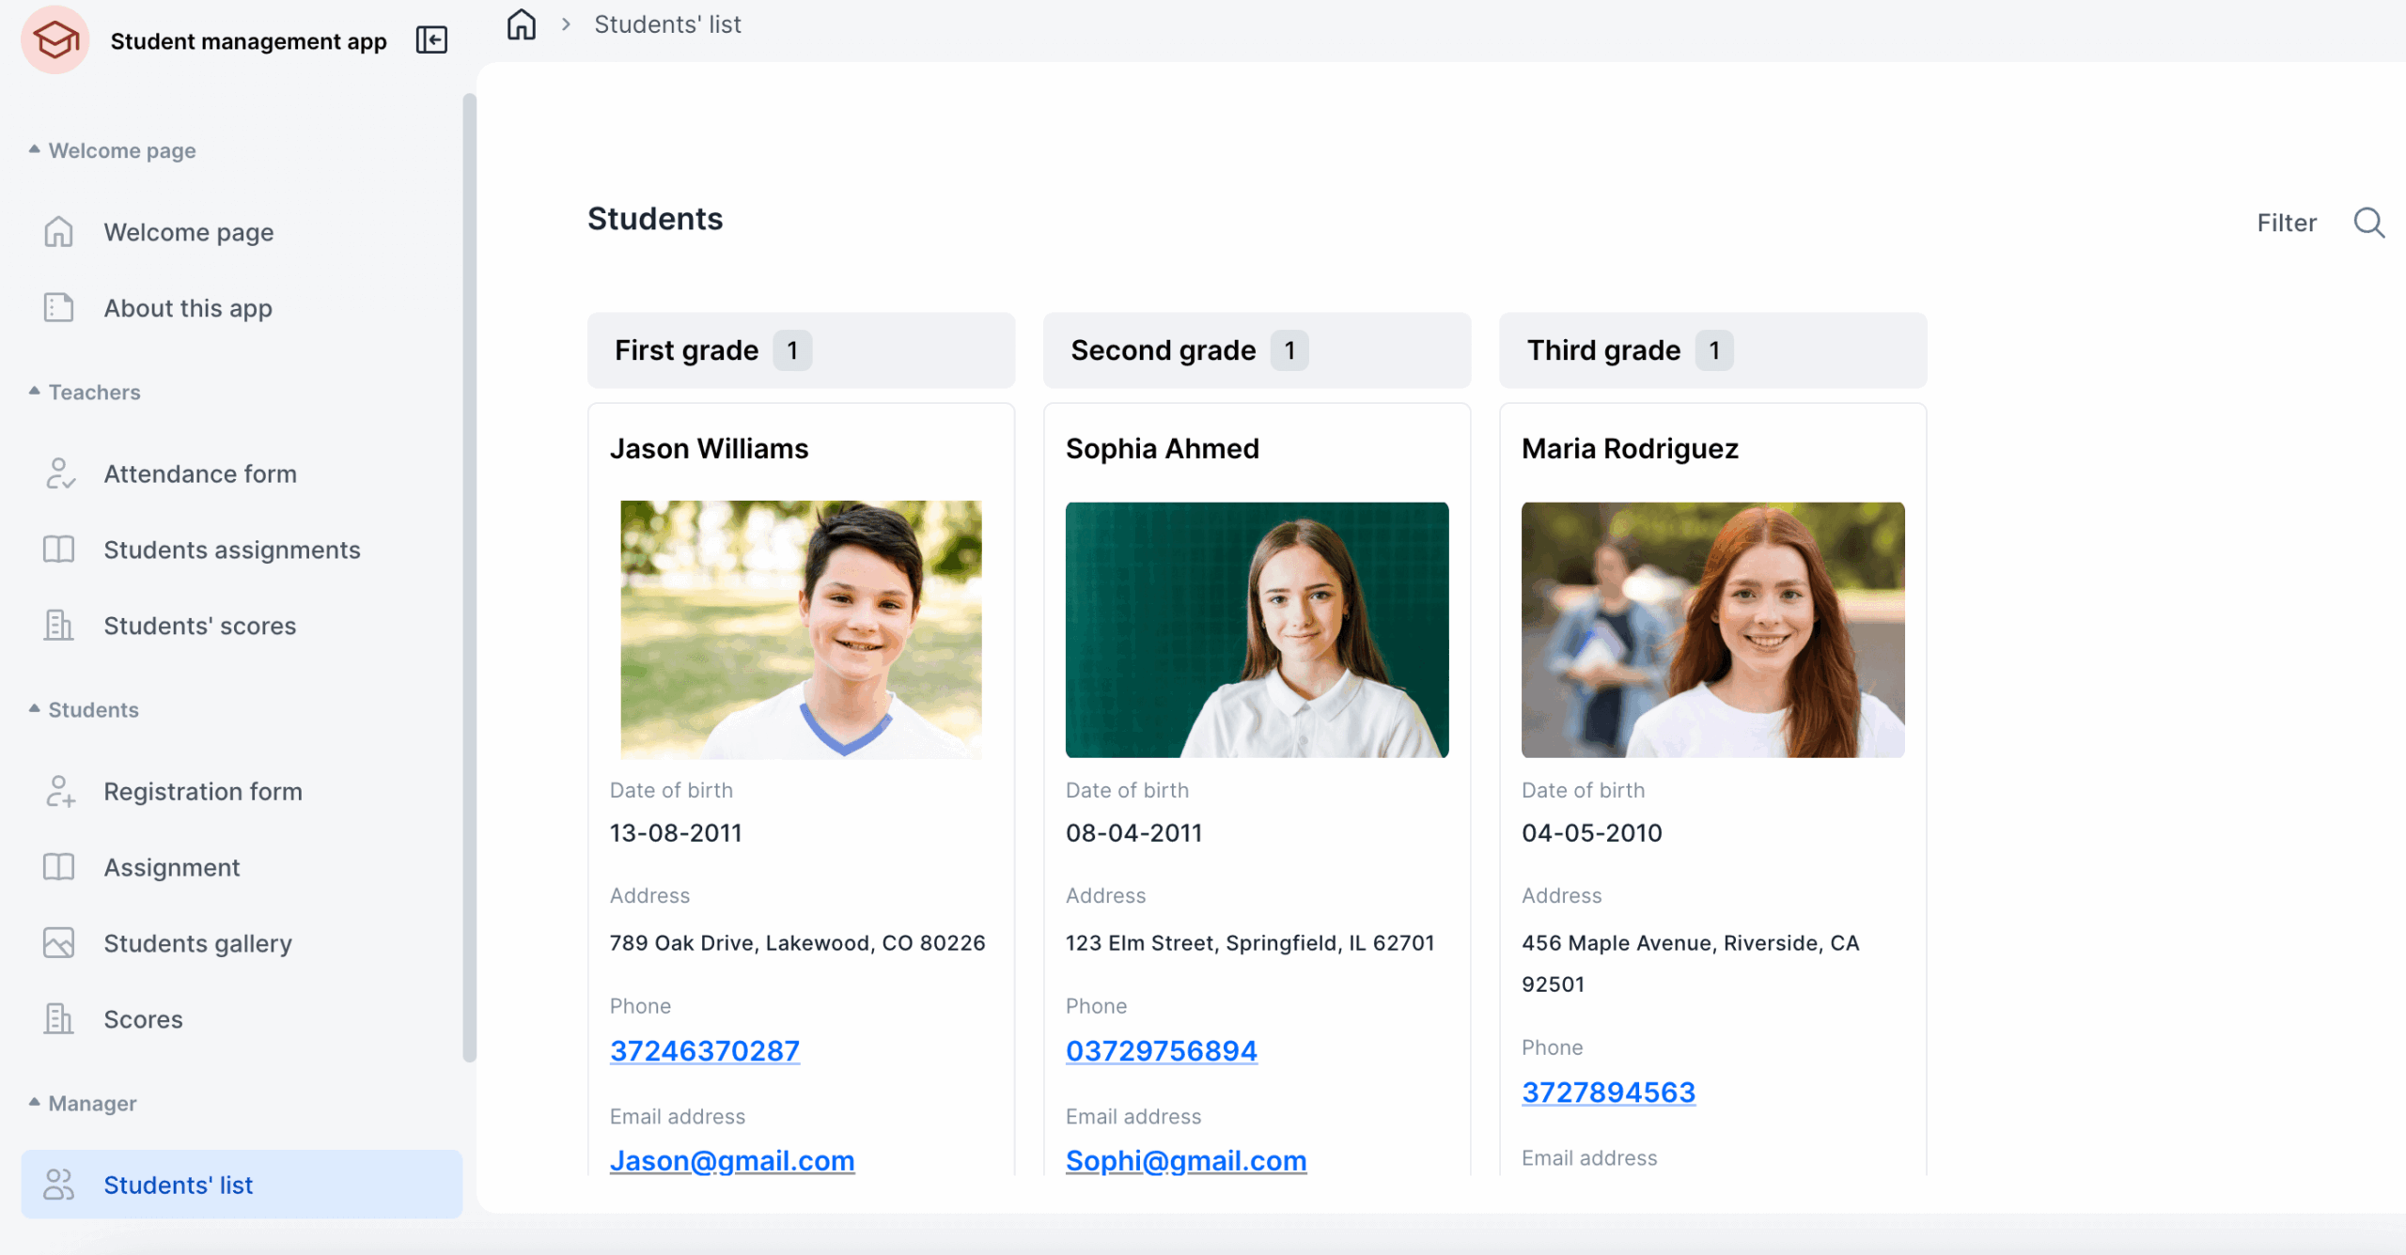Collapse the Teachers section
2406x1255 pixels.
(x=35, y=392)
